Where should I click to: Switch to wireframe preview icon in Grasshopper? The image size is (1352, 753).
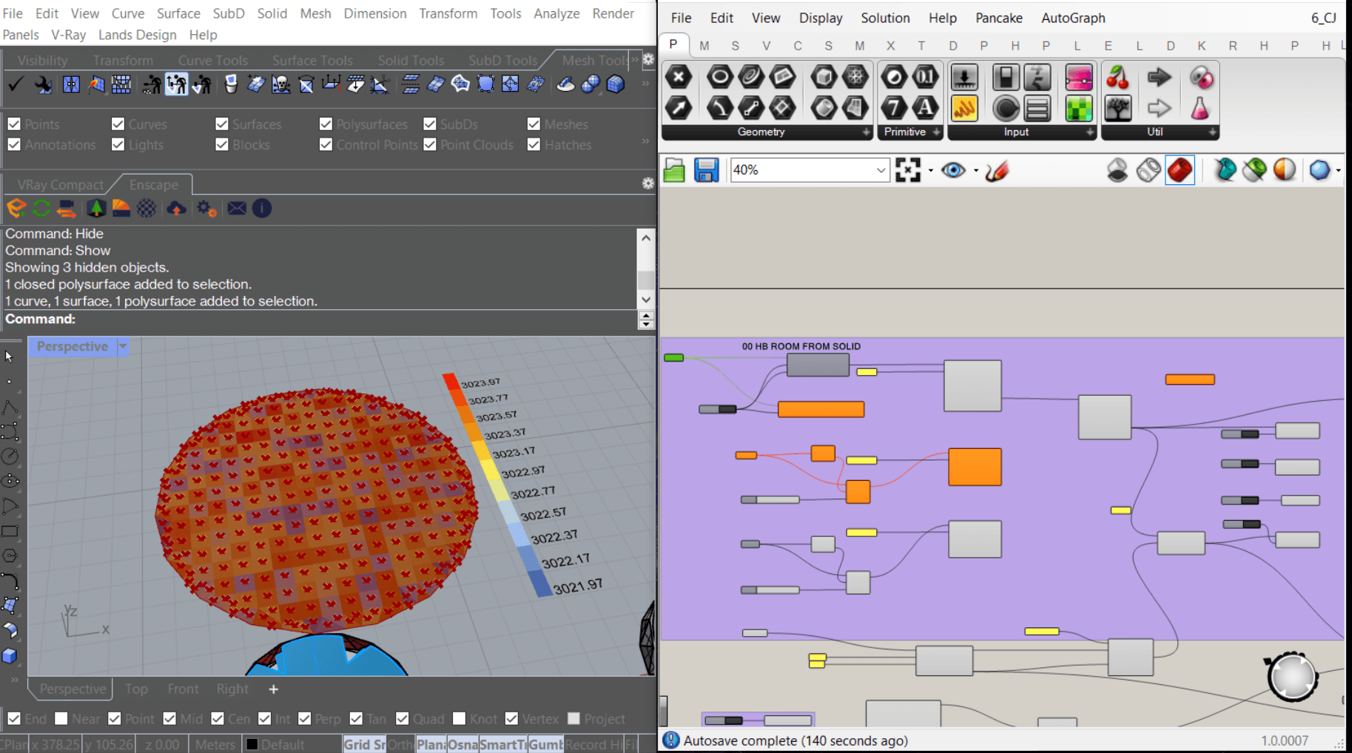point(1148,170)
